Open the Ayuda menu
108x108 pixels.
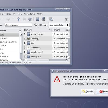click(40, 14)
